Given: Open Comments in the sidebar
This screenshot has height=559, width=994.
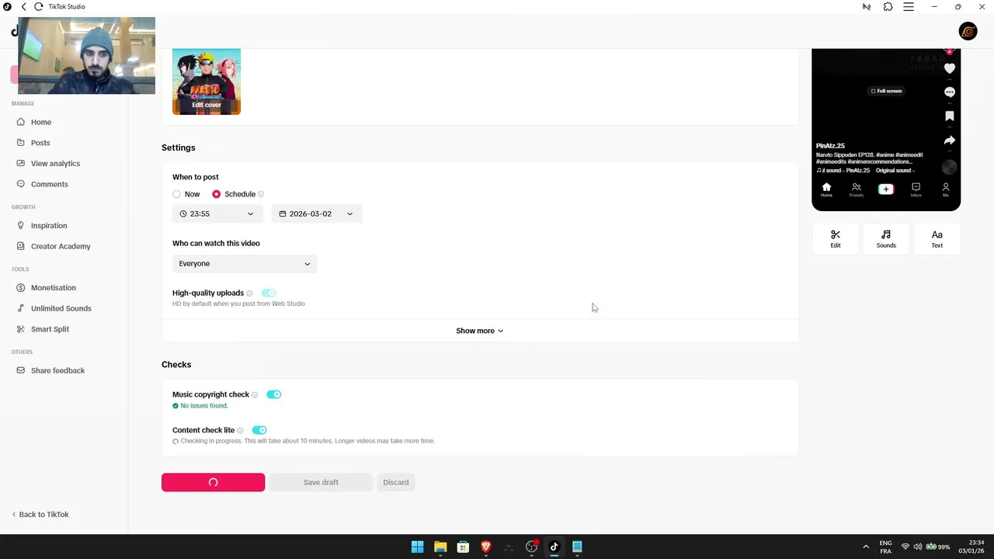Looking at the screenshot, I should coord(50,184).
